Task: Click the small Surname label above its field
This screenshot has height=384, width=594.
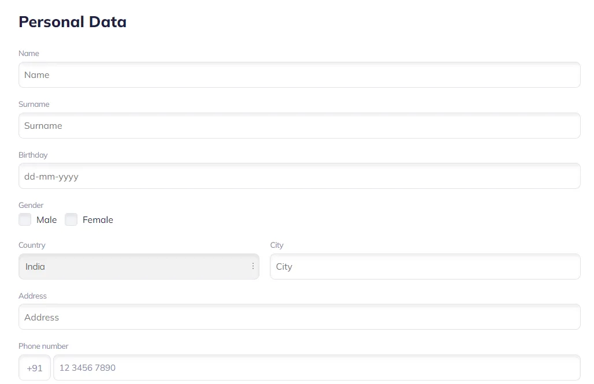Action: [x=34, y=105]
